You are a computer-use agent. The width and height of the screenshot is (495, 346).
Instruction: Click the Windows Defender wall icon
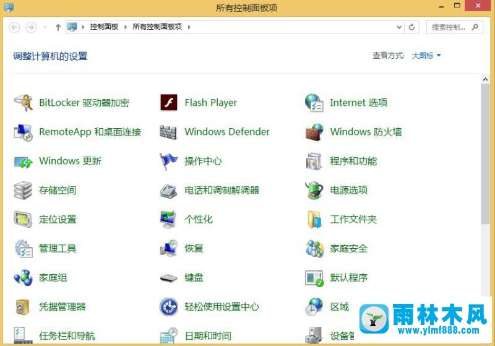168,132
